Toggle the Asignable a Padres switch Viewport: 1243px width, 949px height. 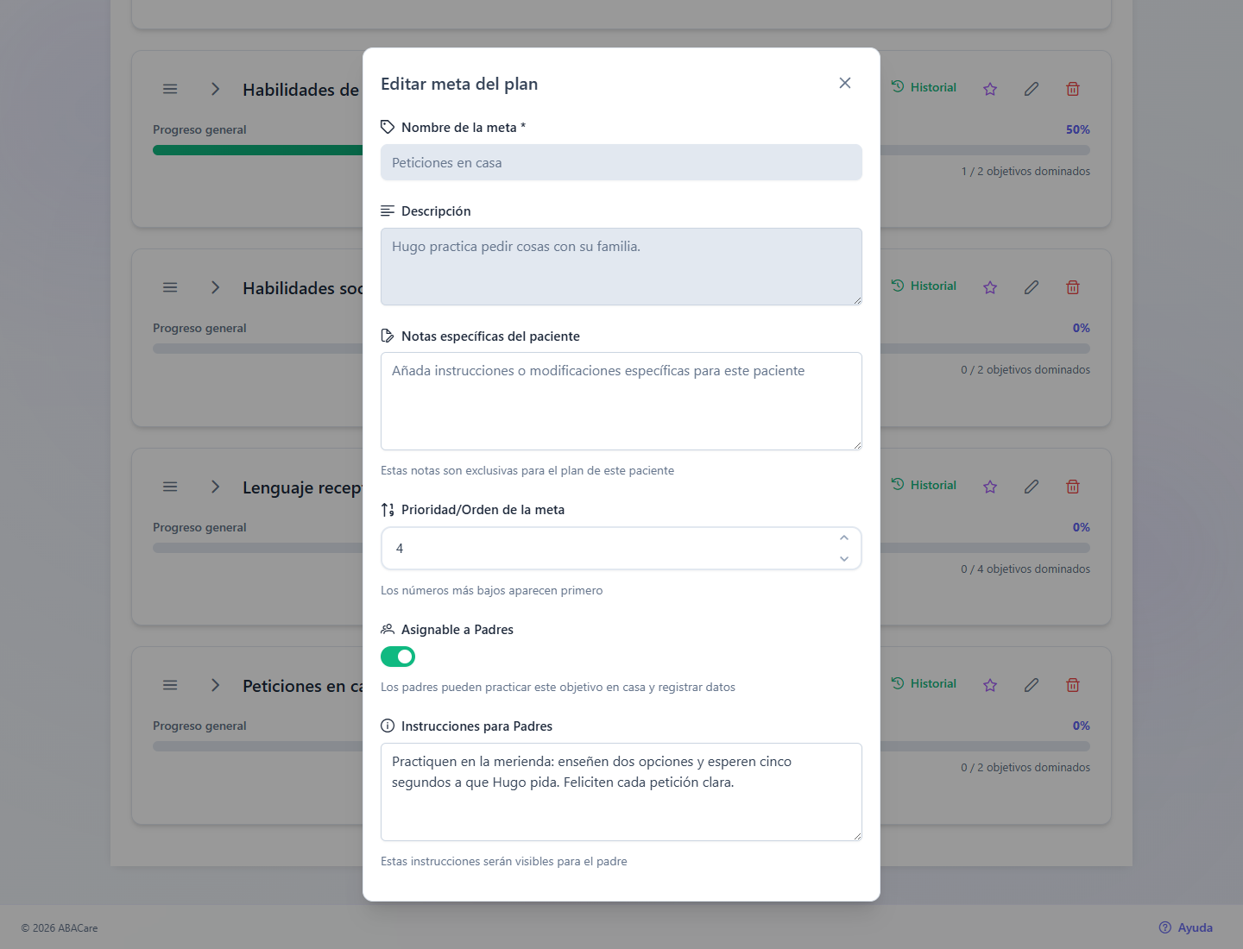point(398,657)
